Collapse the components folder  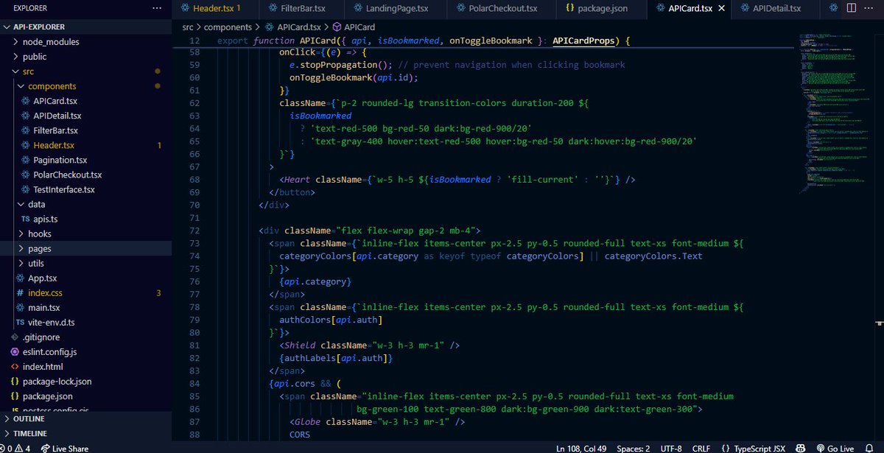click(52, 86)
